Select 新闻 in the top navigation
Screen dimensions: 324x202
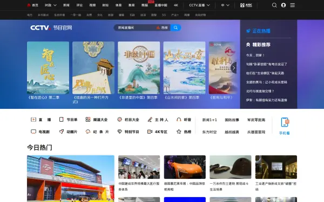(x=66, y=5)
